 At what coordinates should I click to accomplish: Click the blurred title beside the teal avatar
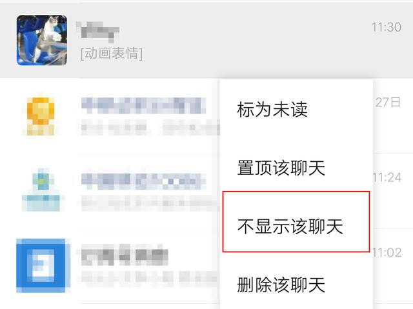(143, 181)
